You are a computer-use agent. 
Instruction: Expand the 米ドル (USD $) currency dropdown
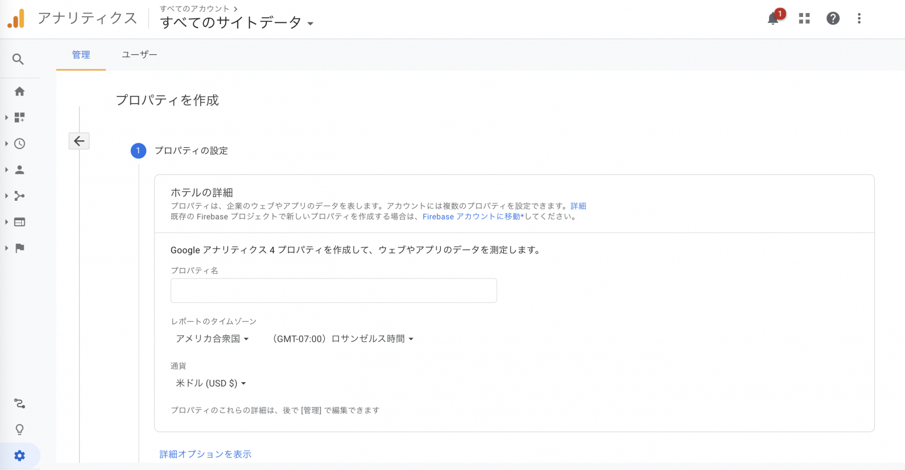click(211, 383)
